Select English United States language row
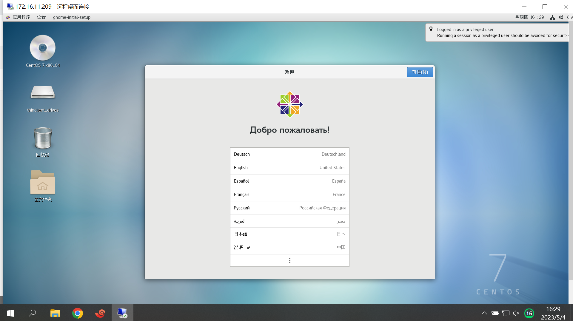The image size is (573, 321). click(290, 168)
